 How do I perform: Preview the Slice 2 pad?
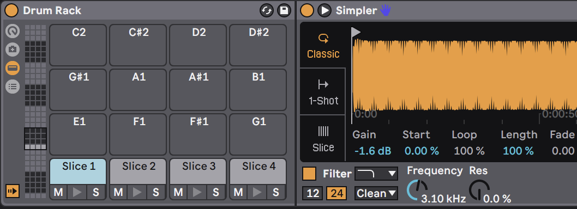pos(137,192)
